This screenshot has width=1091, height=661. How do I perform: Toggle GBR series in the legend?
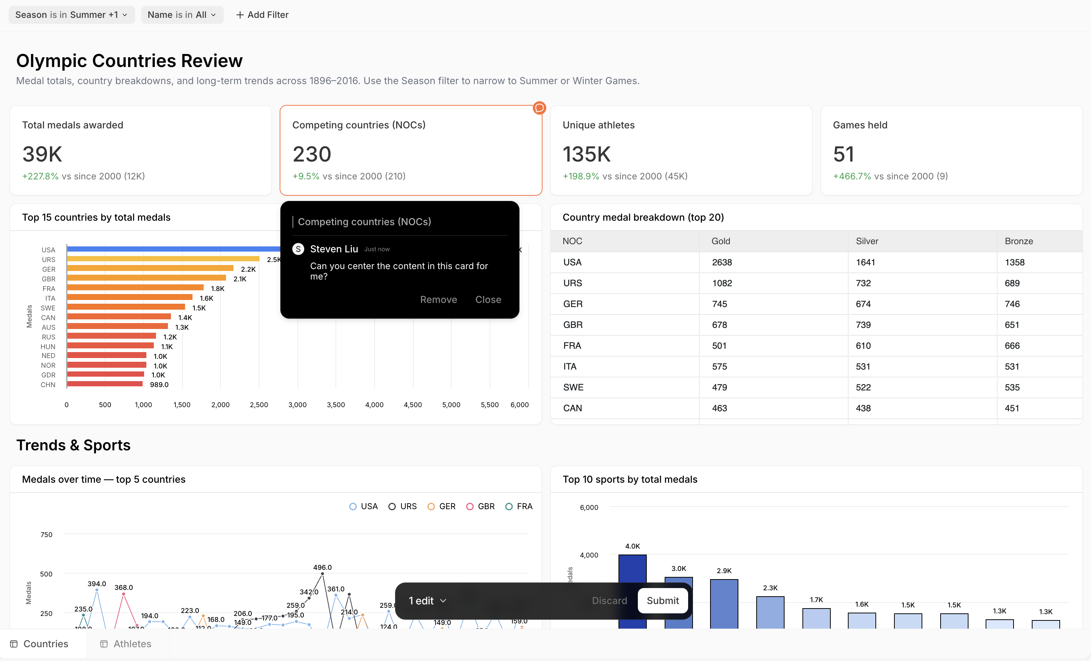pyautogui.click(x=480, y=506)
